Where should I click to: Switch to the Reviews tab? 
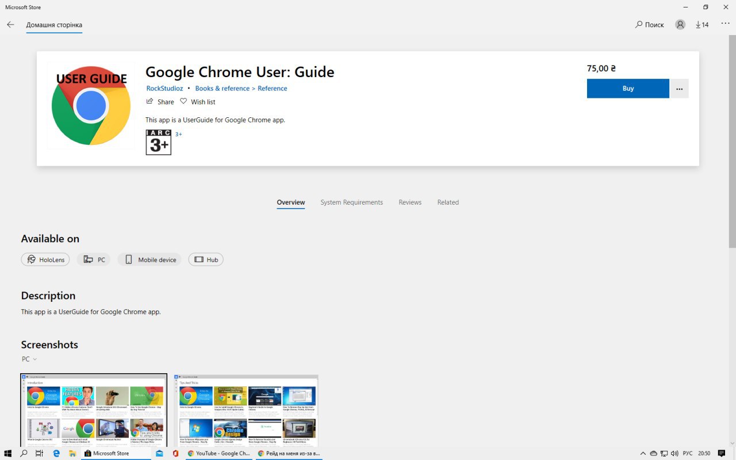[x=410, y=202]
